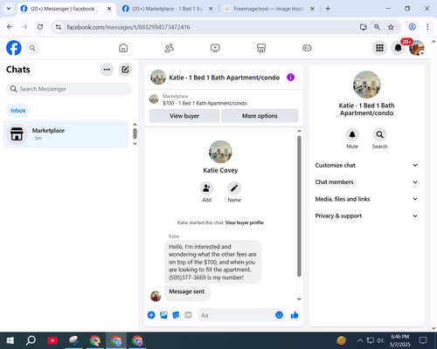Go back in browser

(x=10, y=27)
